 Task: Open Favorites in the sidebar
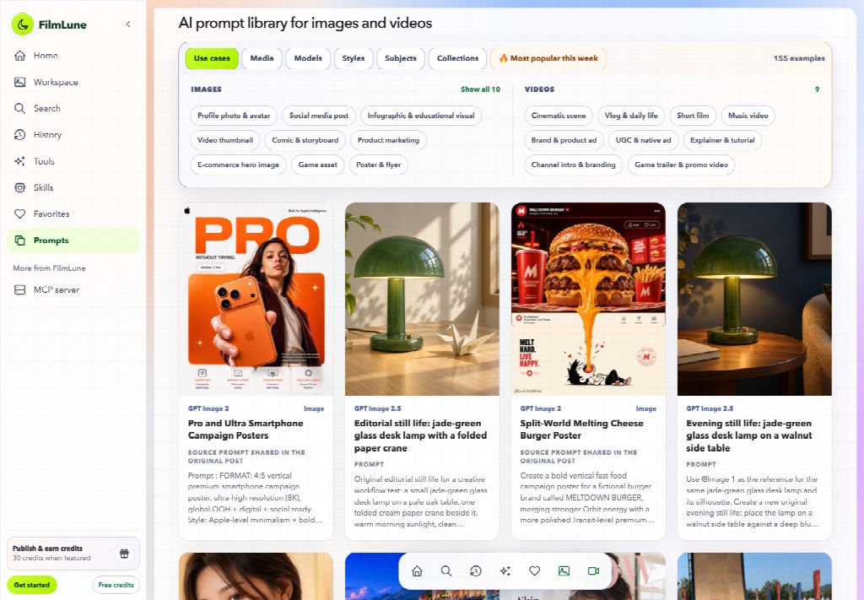73,214
